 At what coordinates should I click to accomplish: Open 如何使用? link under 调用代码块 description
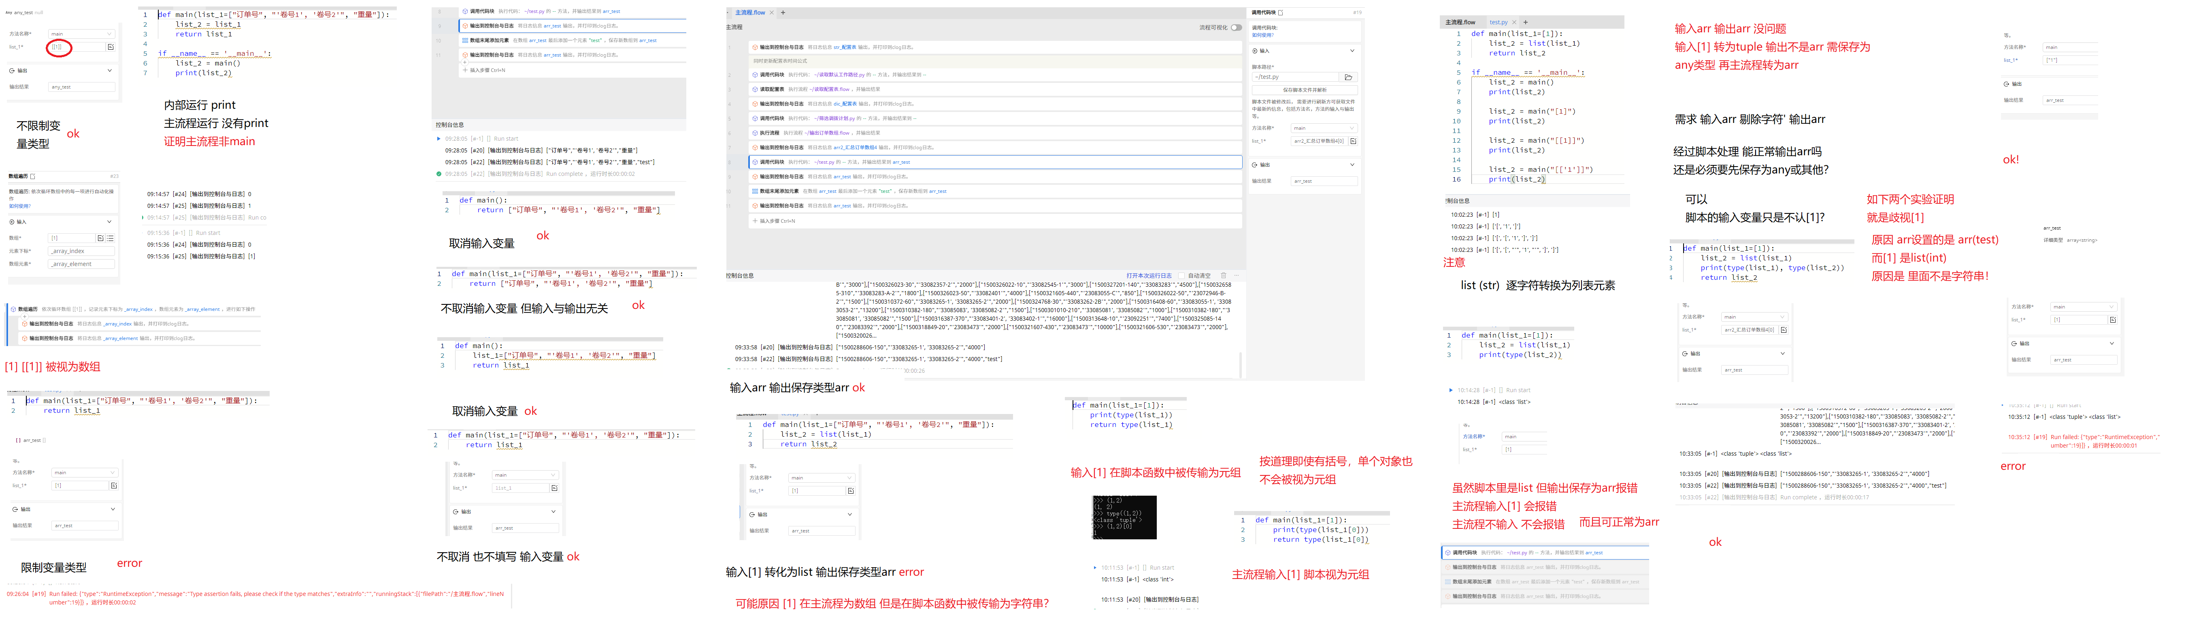[x=1263, y=35]
